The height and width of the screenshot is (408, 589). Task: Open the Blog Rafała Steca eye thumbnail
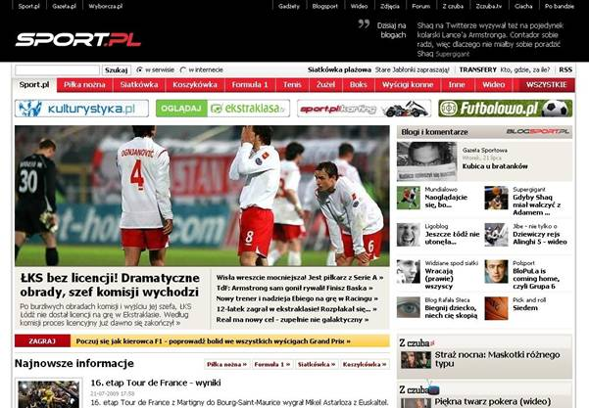(x=409, y=308)
